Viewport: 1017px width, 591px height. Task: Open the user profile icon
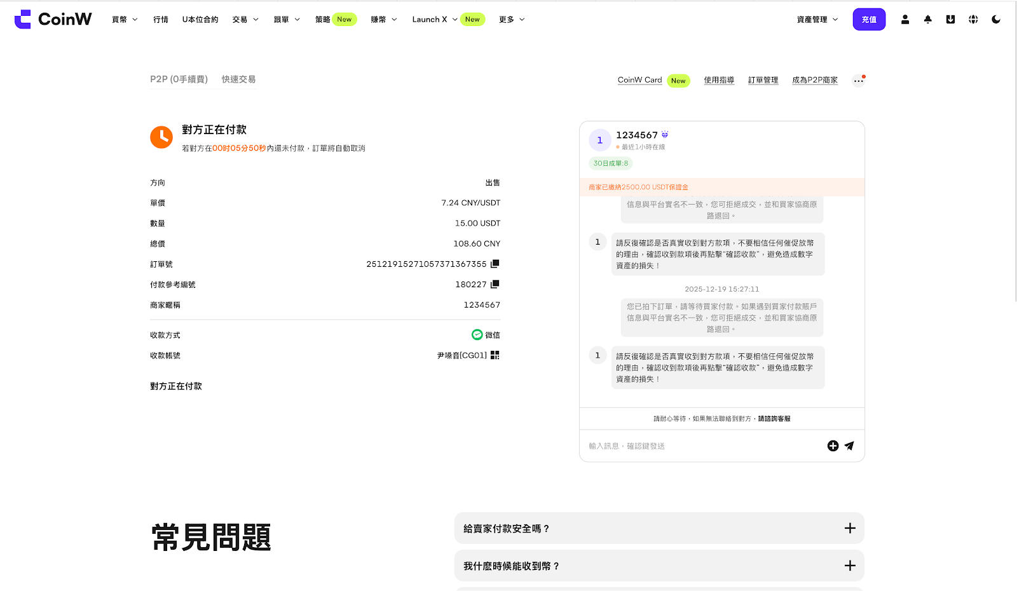coord(905,20)
